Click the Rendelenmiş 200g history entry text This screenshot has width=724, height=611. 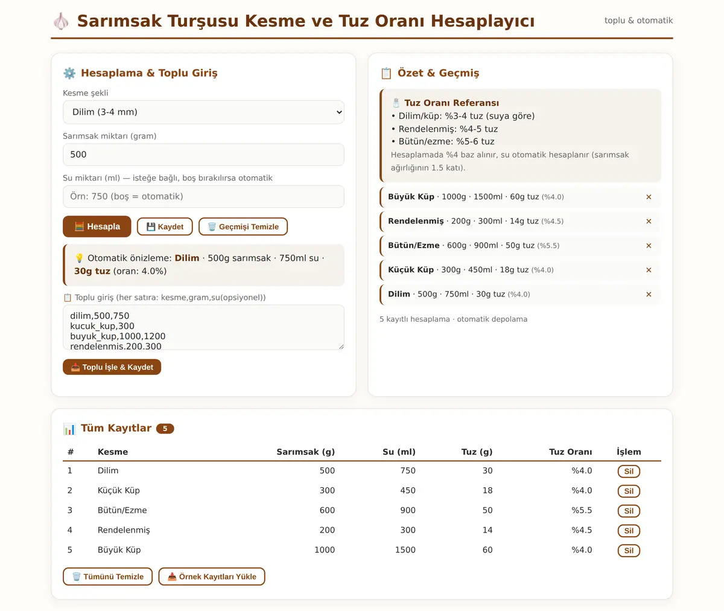coord(475,221)
